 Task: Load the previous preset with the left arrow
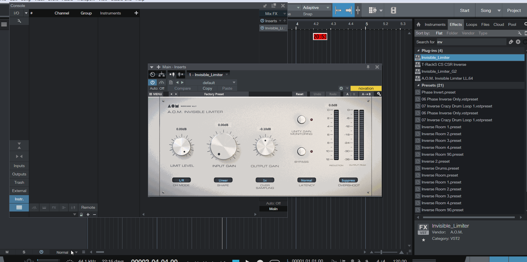[x=177, y=82]
